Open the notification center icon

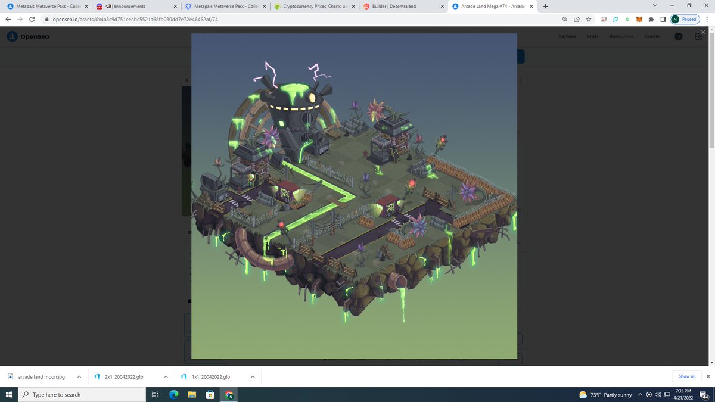coord(704,395)
